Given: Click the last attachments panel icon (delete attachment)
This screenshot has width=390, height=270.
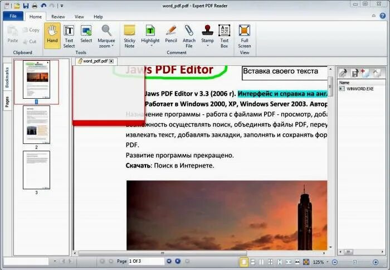Looking at the screenshot, I should pyautogui.click(x=377, y=73).
